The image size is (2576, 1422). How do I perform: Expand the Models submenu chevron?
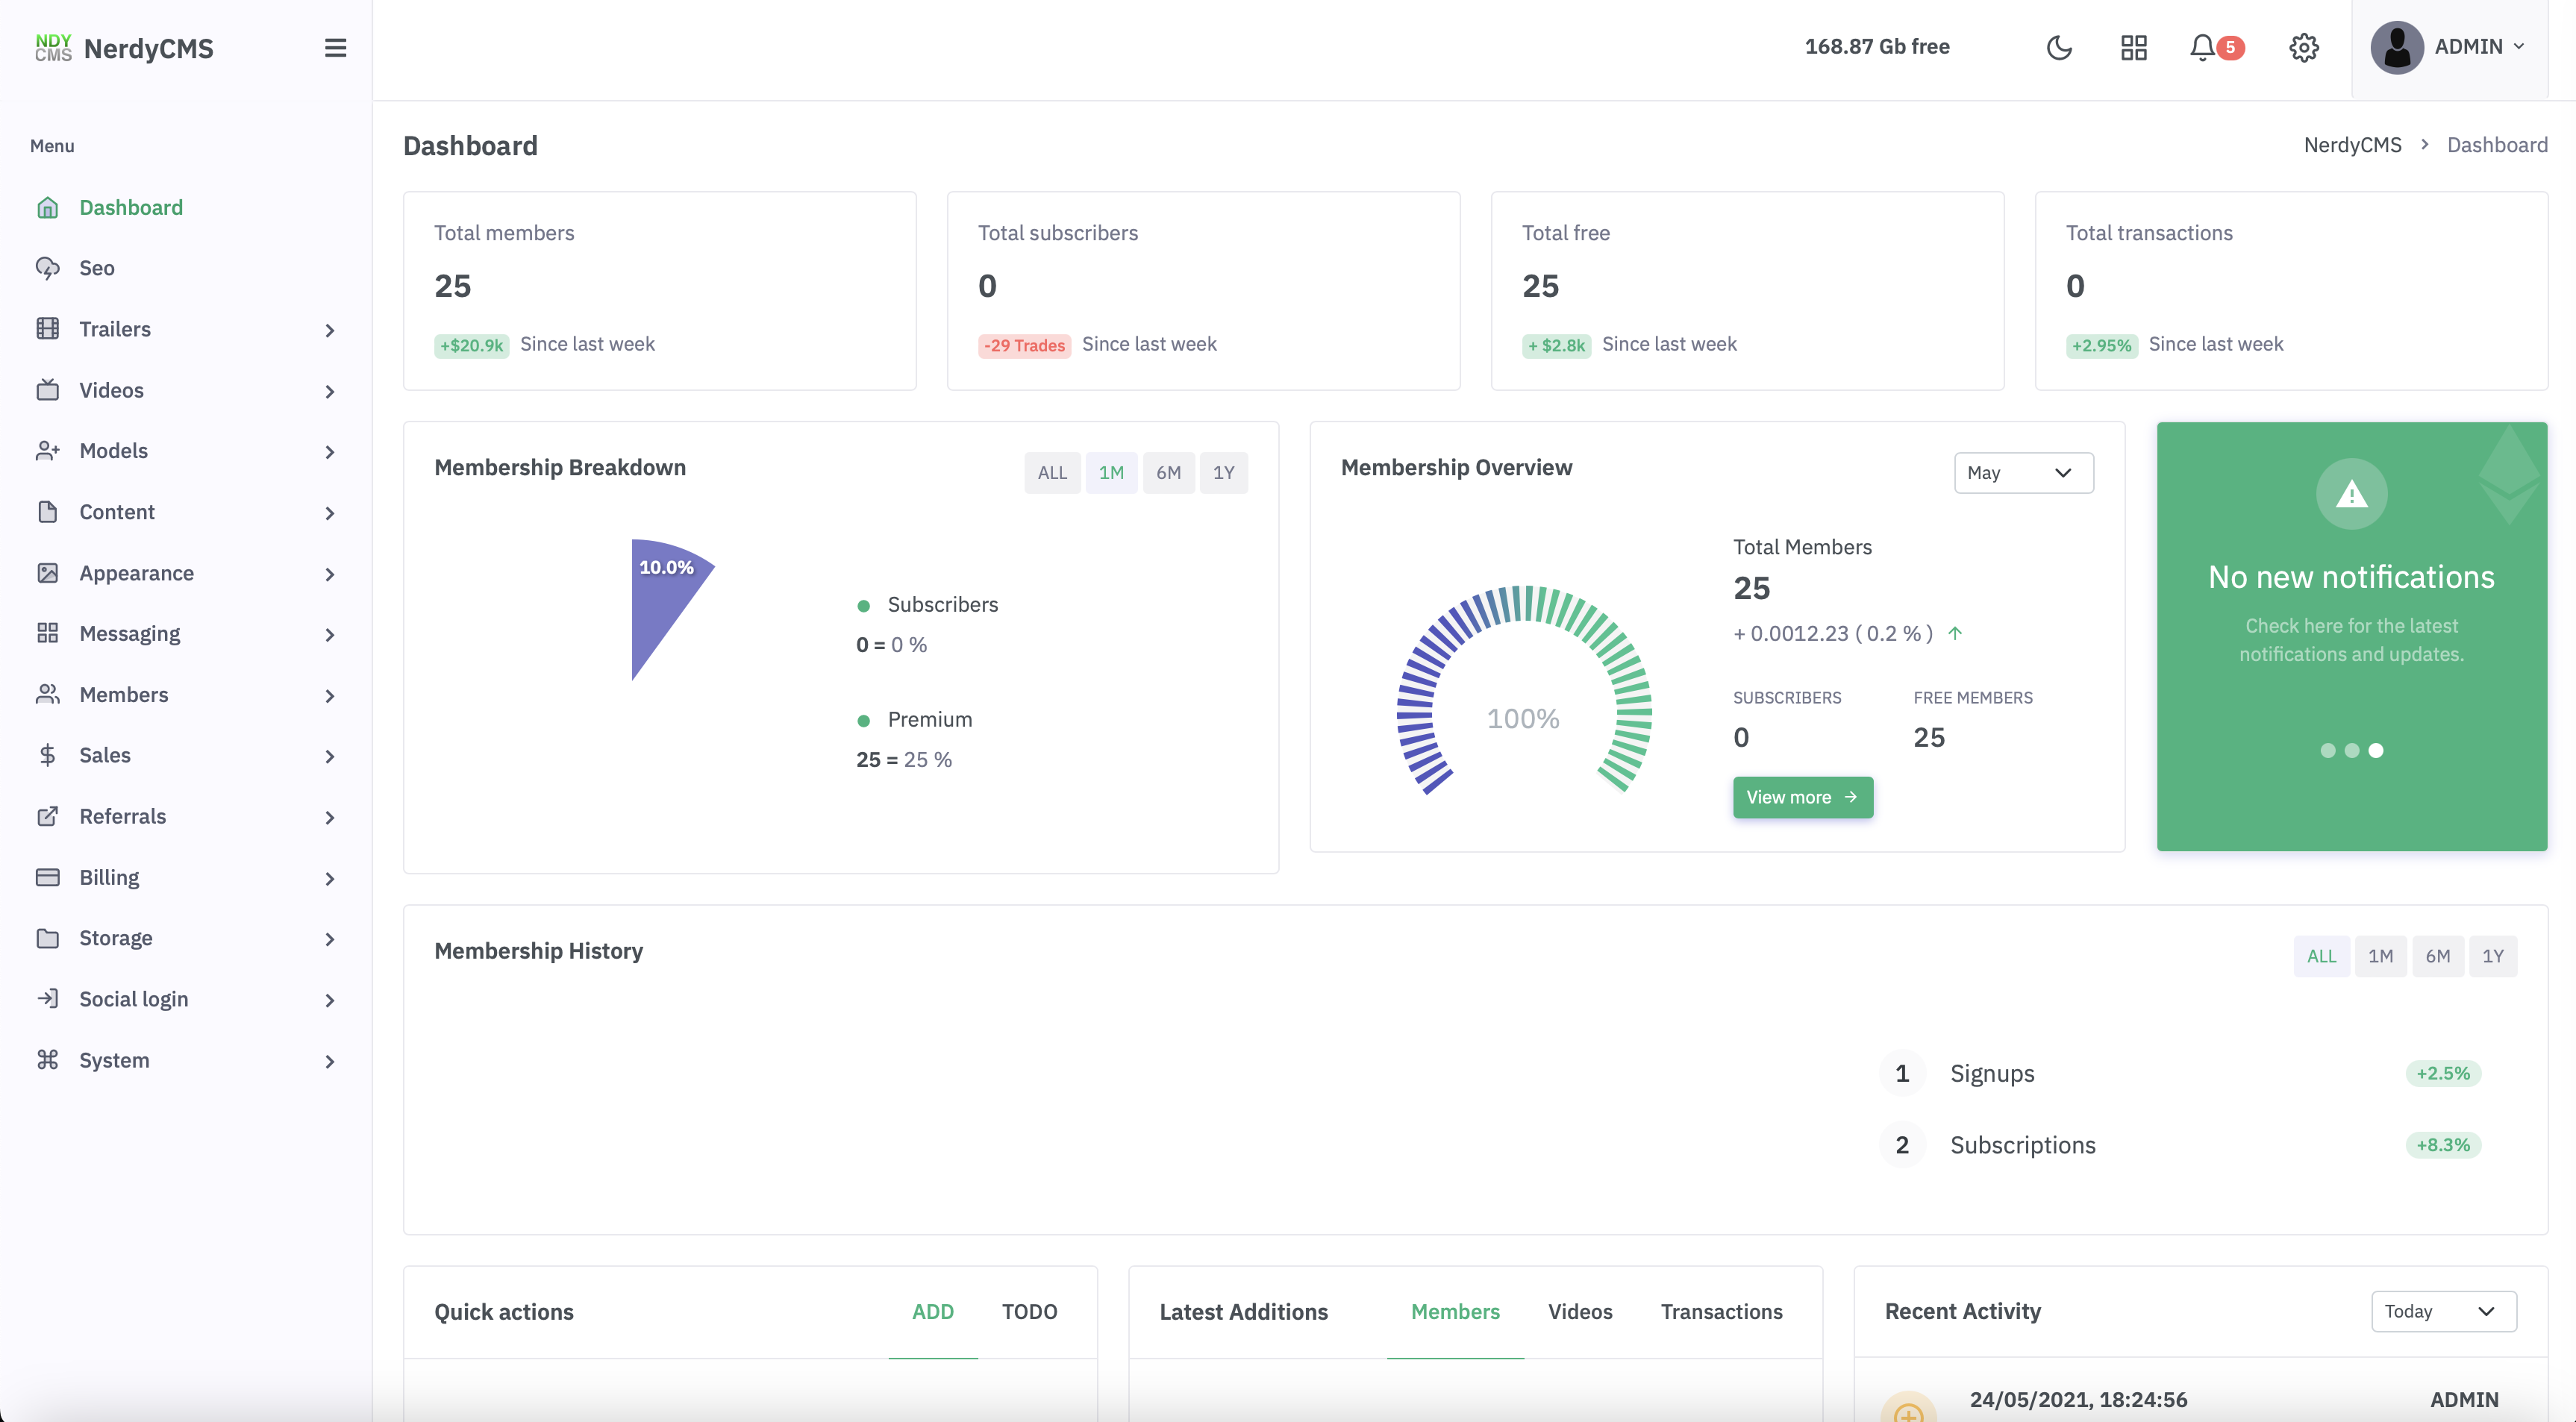330,452
